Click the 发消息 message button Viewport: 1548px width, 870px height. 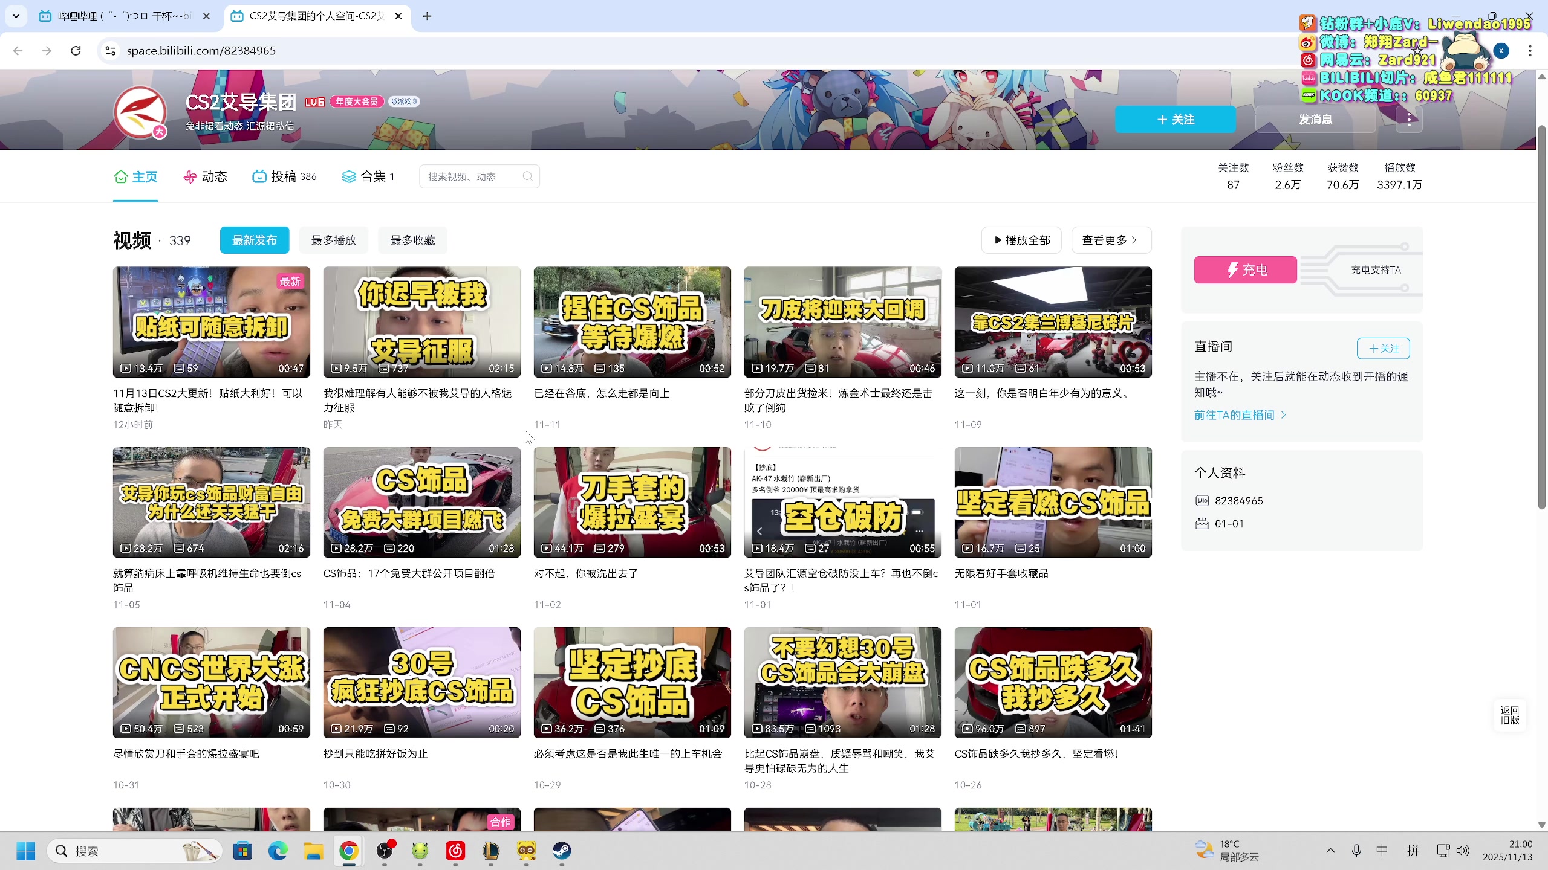(x=1315, y=119)
